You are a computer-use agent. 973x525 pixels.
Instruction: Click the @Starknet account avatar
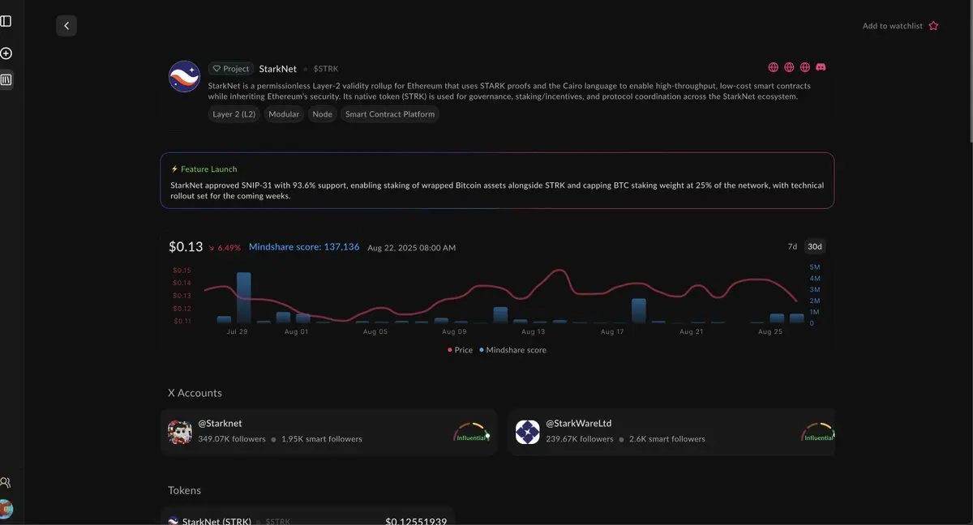180,432
